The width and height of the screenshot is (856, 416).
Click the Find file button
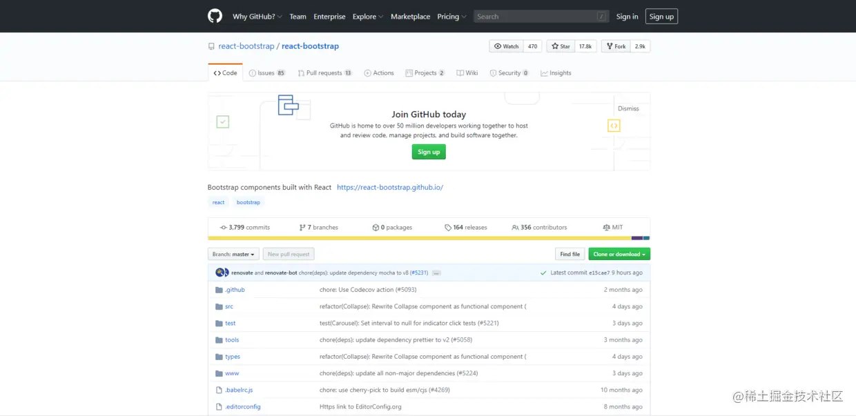click(570, 254)
